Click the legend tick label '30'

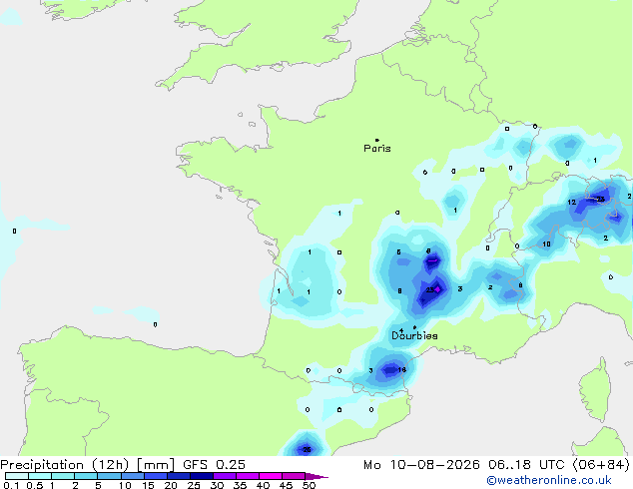click(x=217, y=485)
